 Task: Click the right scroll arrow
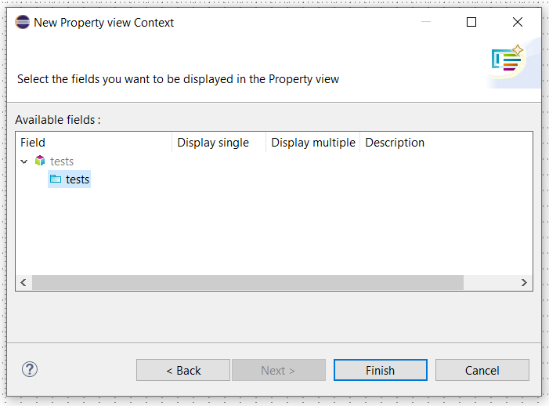(524, 282)
